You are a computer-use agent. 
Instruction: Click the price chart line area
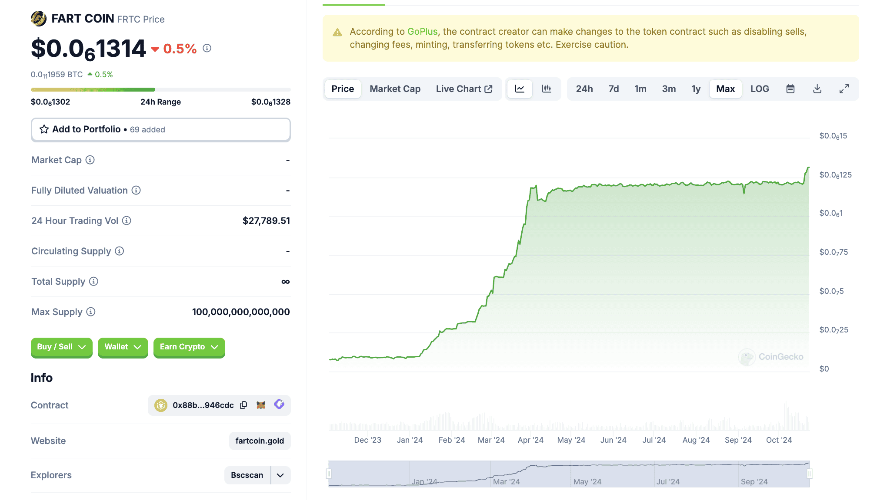point(569,269)
